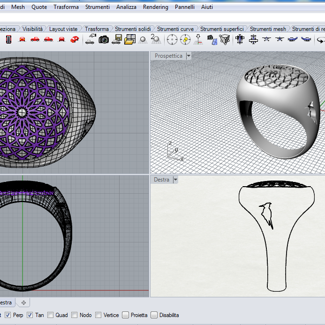This screenshot has width=325, height=325.
Task: Click the crosshair circle target icon
Action: 172,39
